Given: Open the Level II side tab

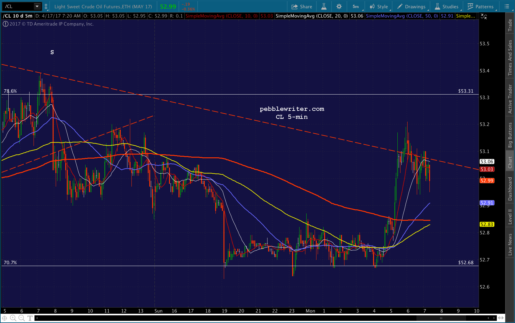Looking at the screenshot, I should [x=510, y=216].
